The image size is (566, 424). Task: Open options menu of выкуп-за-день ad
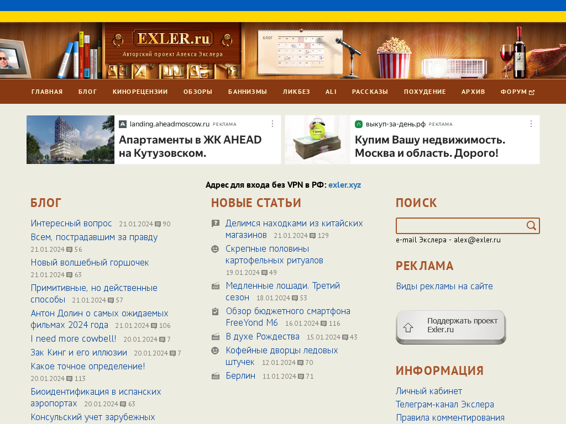tap(531, 124)
